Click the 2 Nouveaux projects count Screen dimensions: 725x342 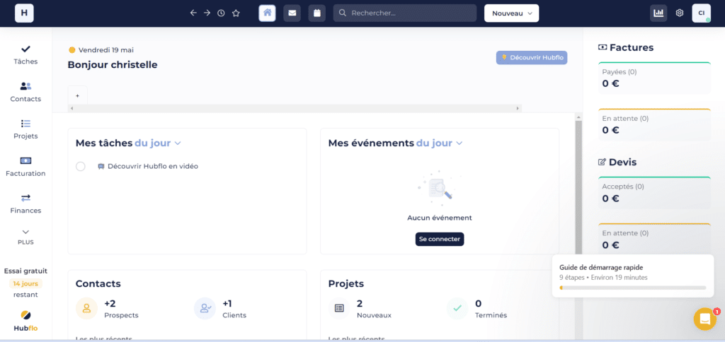359,304
